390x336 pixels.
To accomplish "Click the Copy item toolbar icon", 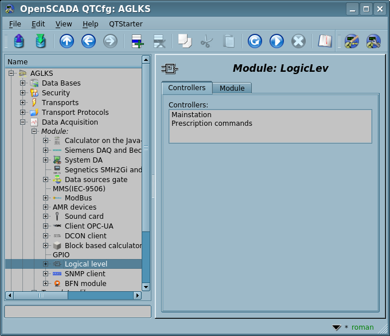I will [185, 41].
